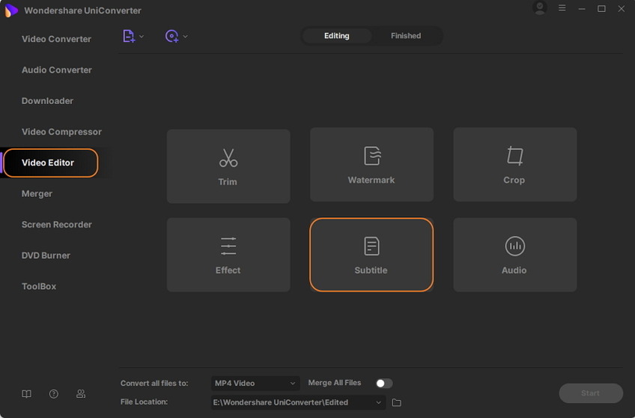The height and width of the screenshot is (418, 635).
Task: Toggle the Merge All Files switch
Action: (384, 384)
